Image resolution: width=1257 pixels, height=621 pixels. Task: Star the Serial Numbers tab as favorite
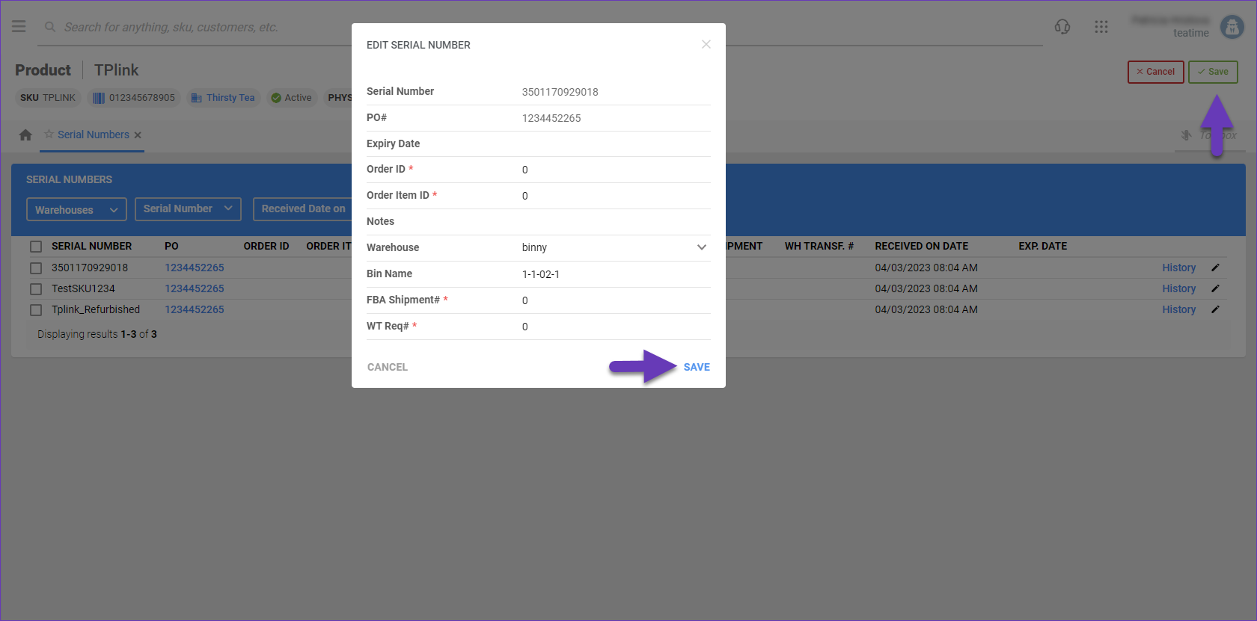pos(49,135)
